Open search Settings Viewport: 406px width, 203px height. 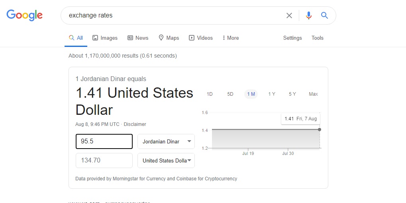pos(292,38)
